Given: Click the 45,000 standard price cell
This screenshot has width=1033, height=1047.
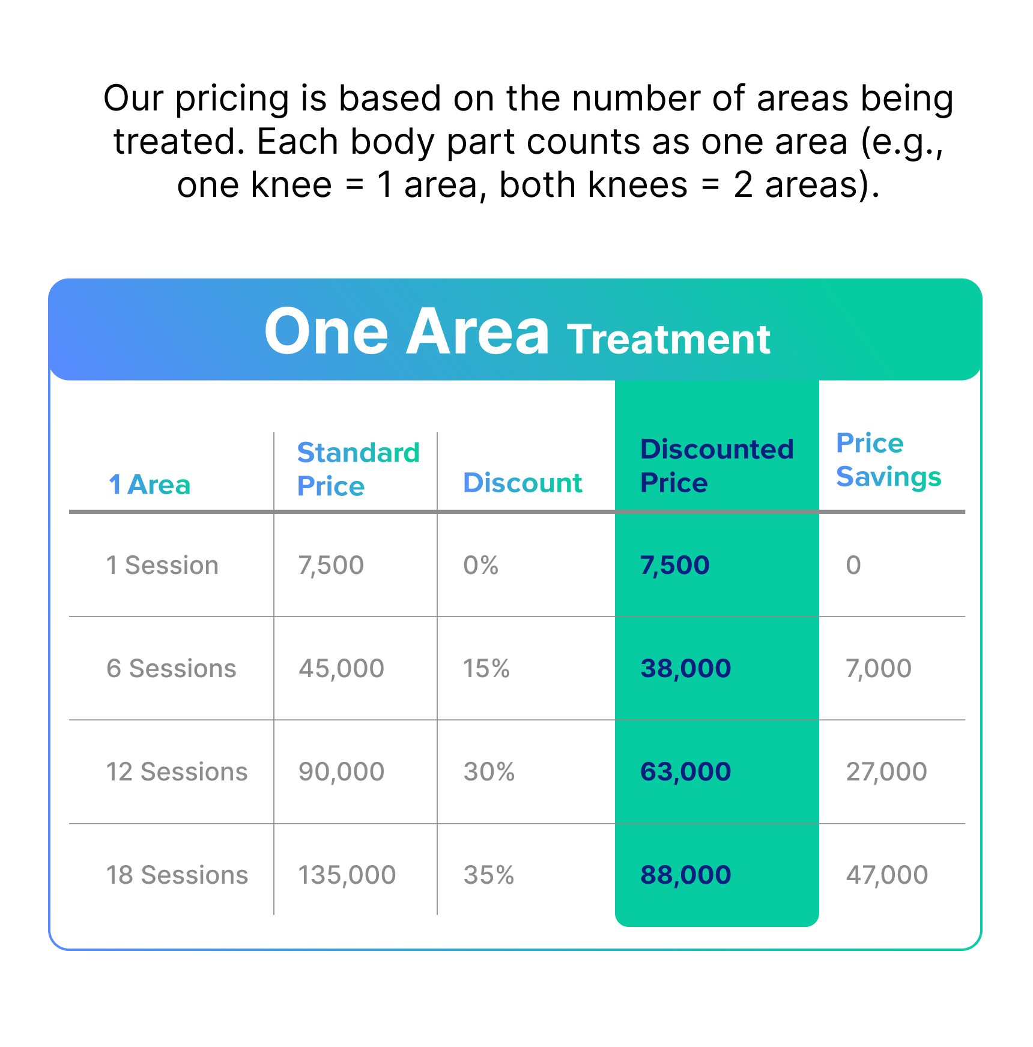Looking at the screenshot, I should coord(341,669).
